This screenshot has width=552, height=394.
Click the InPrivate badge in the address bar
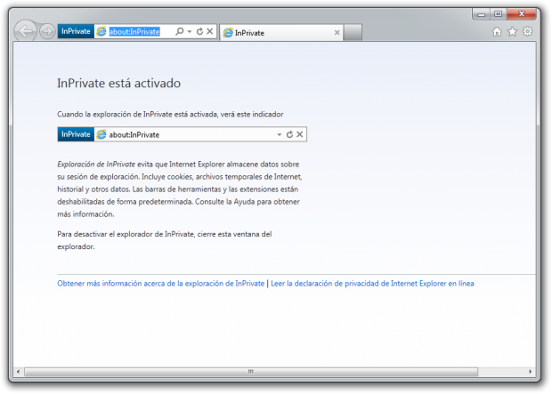[x=76, y=31]
